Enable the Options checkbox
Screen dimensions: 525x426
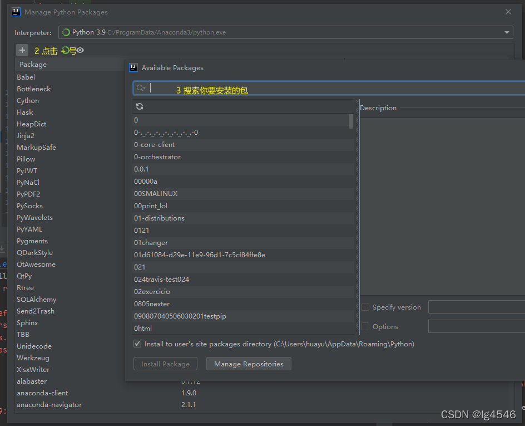(365, 327)
